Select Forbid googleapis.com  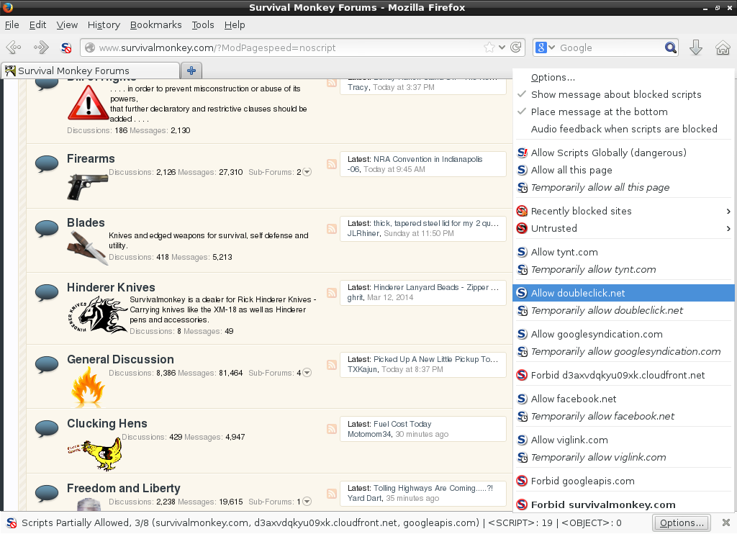pyautogui.click(x=624, y=481)
